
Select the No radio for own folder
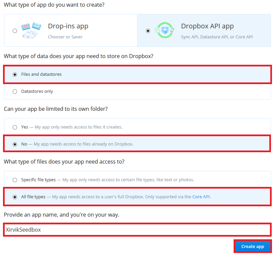[15, 144]
